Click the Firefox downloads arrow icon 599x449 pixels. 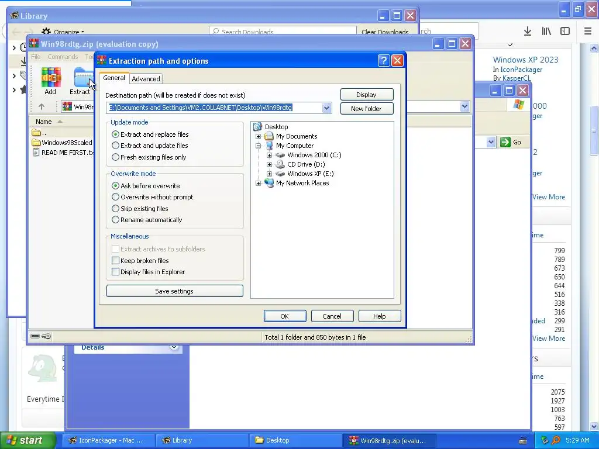(x=528, y=32)
